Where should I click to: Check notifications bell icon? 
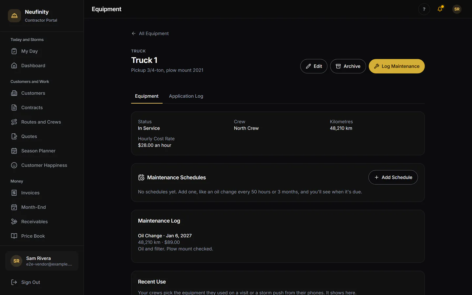(440, 9)
